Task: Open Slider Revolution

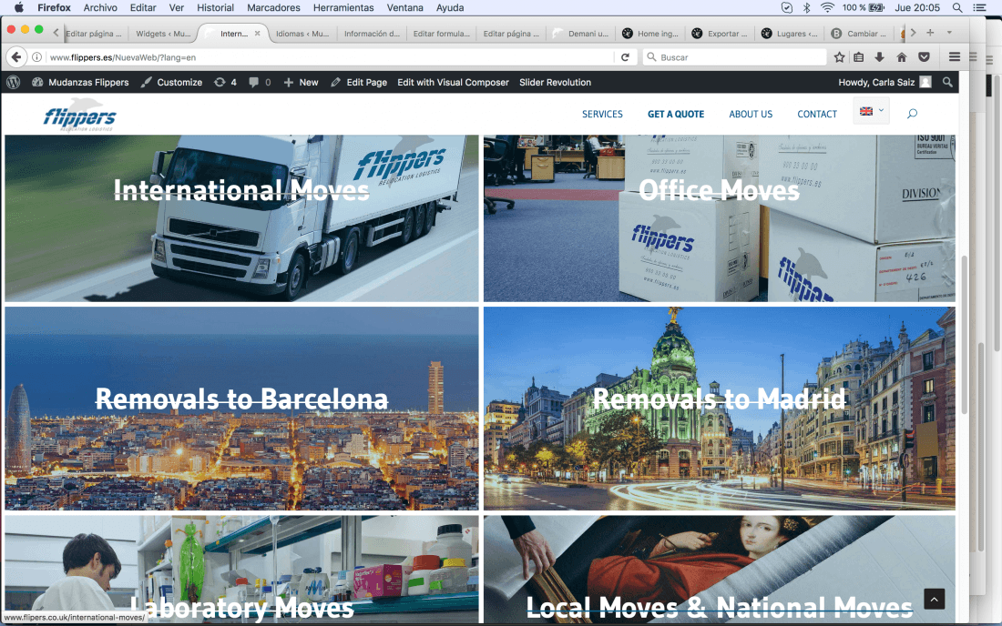Action: (555, 82)
